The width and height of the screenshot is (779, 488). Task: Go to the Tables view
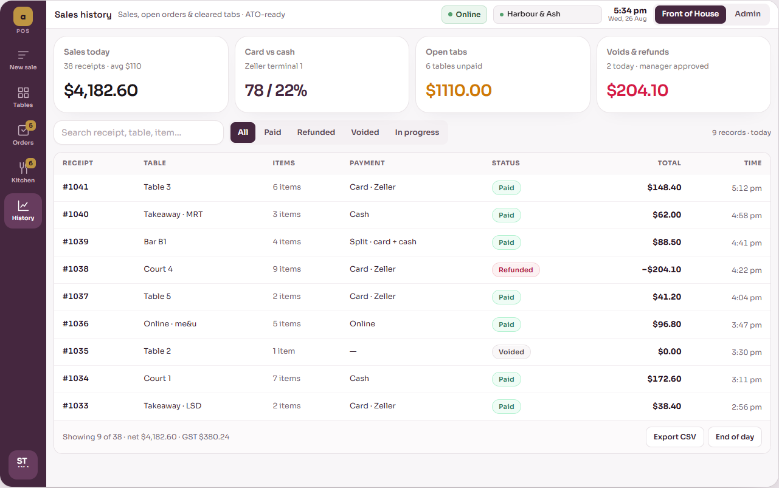pyautogui.click(x=23, y=97)
